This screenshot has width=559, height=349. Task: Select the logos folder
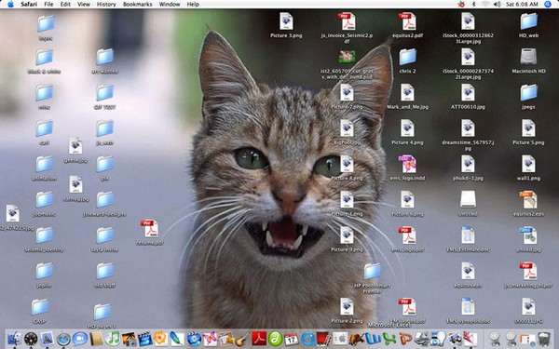tap(46, 23)
